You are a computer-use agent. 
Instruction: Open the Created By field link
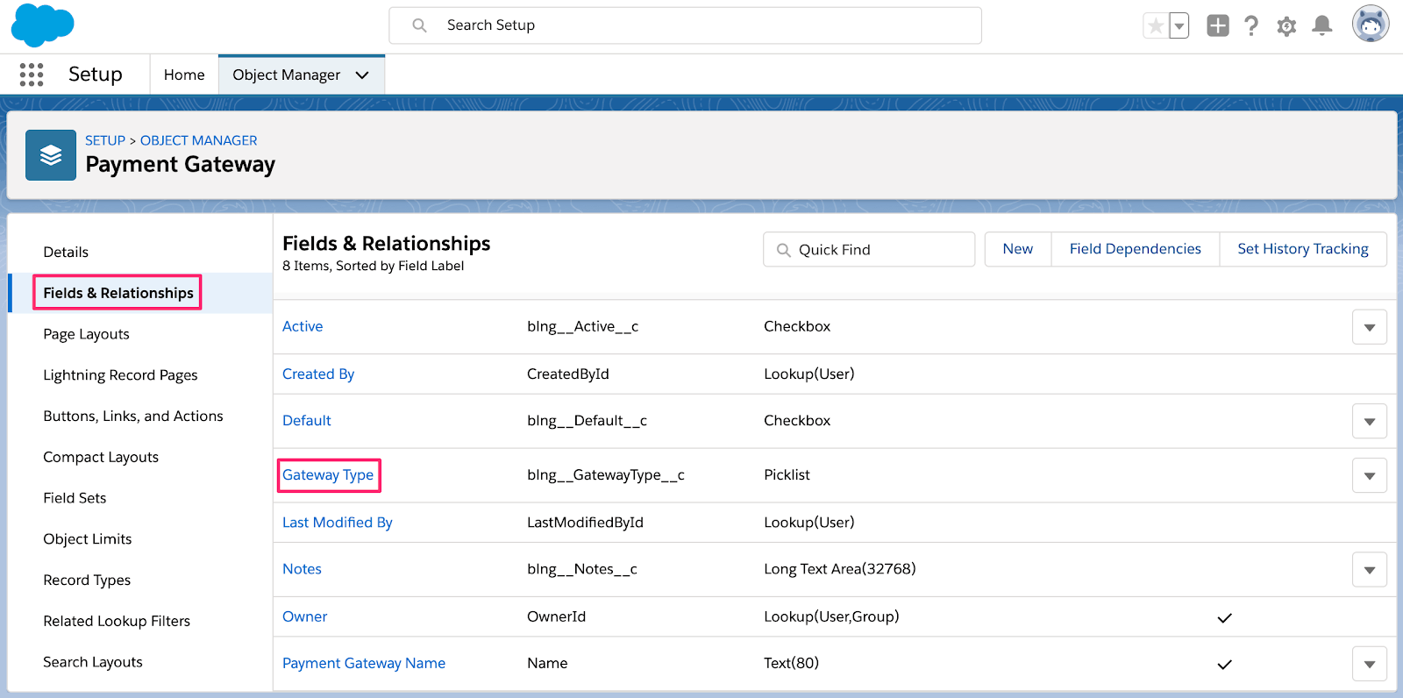coord(318,374)
